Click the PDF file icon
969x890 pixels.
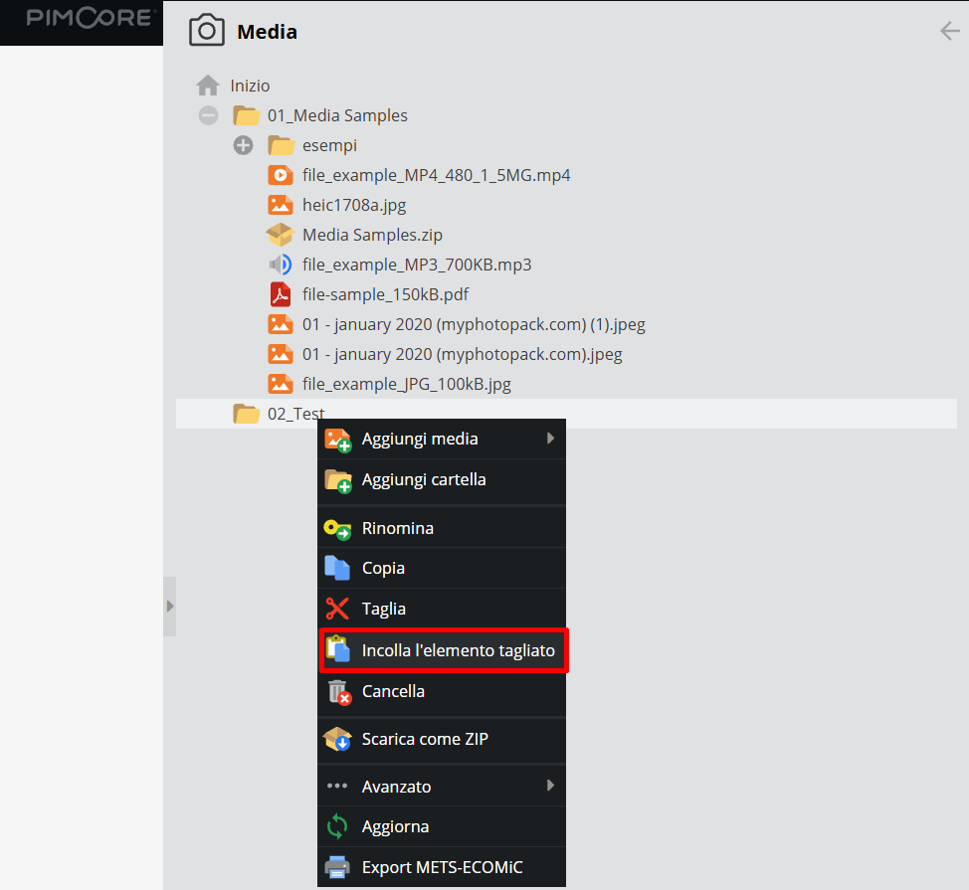coord(281,294)
